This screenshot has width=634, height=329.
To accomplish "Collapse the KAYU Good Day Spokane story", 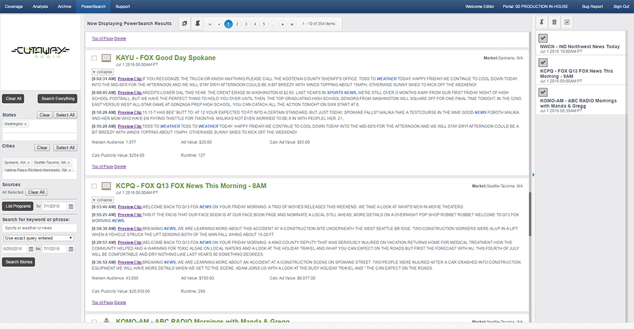I will tap(103, 72).
